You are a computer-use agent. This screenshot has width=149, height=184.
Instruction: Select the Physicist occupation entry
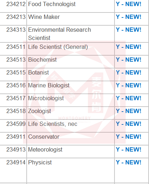coord(40,163)
